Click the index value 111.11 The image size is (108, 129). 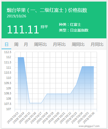(23, 29)
